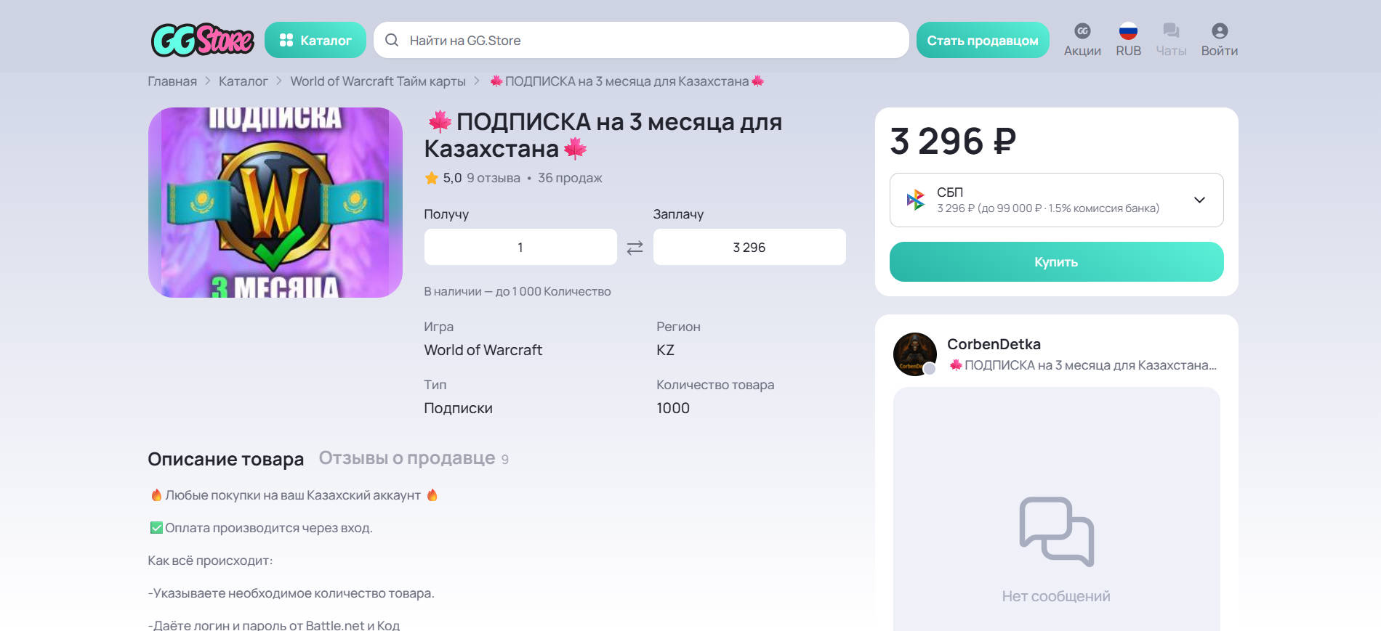Change currency via the RUB flag icon
The image size is (1381, 631).
point(1128,31)
